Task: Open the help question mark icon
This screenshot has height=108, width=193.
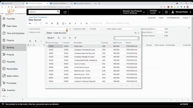Action: (x=166, y=12)
